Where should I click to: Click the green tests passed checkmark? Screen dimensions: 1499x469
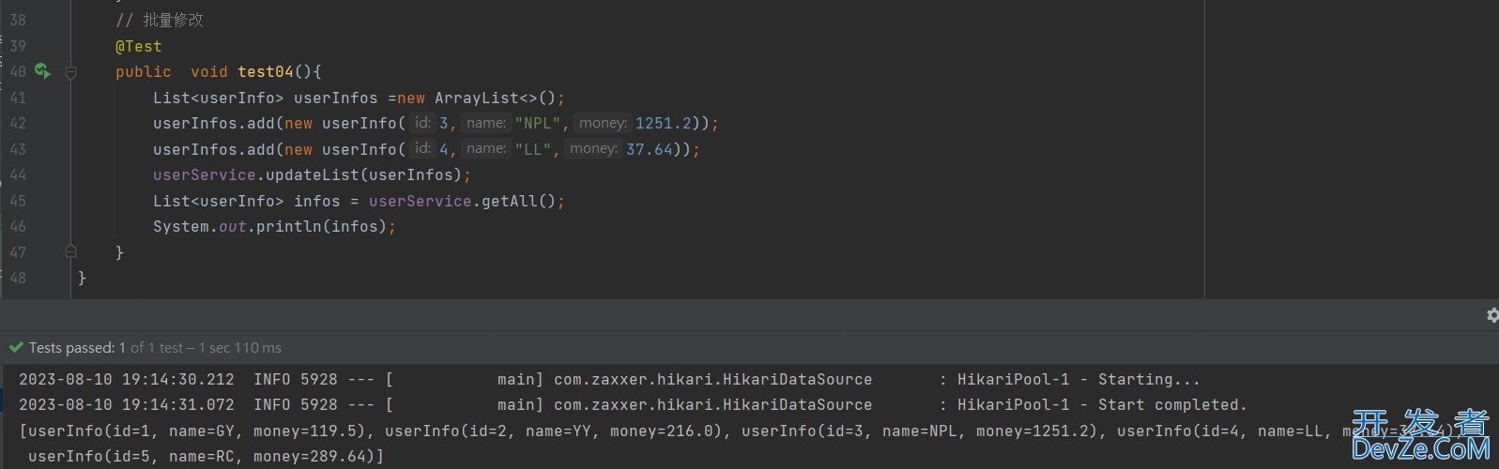click(16, 347)
